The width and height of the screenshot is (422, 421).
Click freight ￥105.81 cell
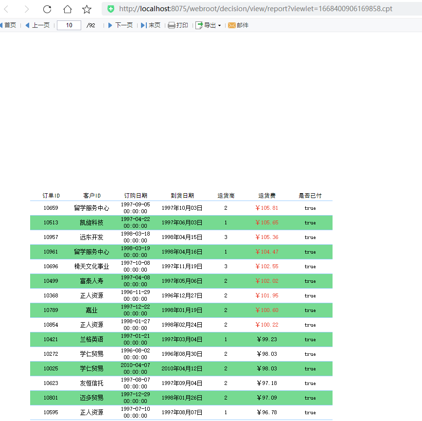(267, 208)
